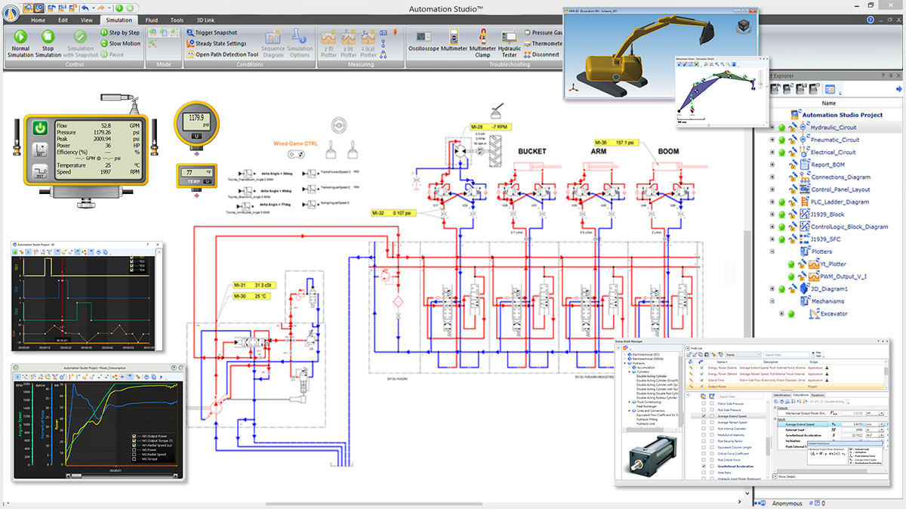Expand the Electrical_Circuit tree node
906x509 pixels.
click(772, 152)
